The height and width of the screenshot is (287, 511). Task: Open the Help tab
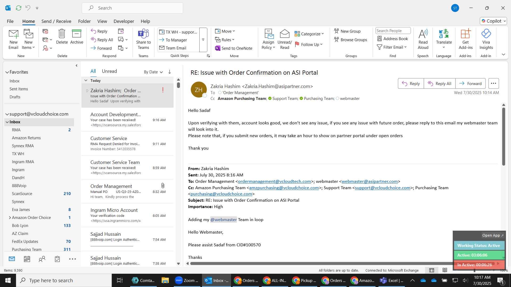[x=145, y=21]
